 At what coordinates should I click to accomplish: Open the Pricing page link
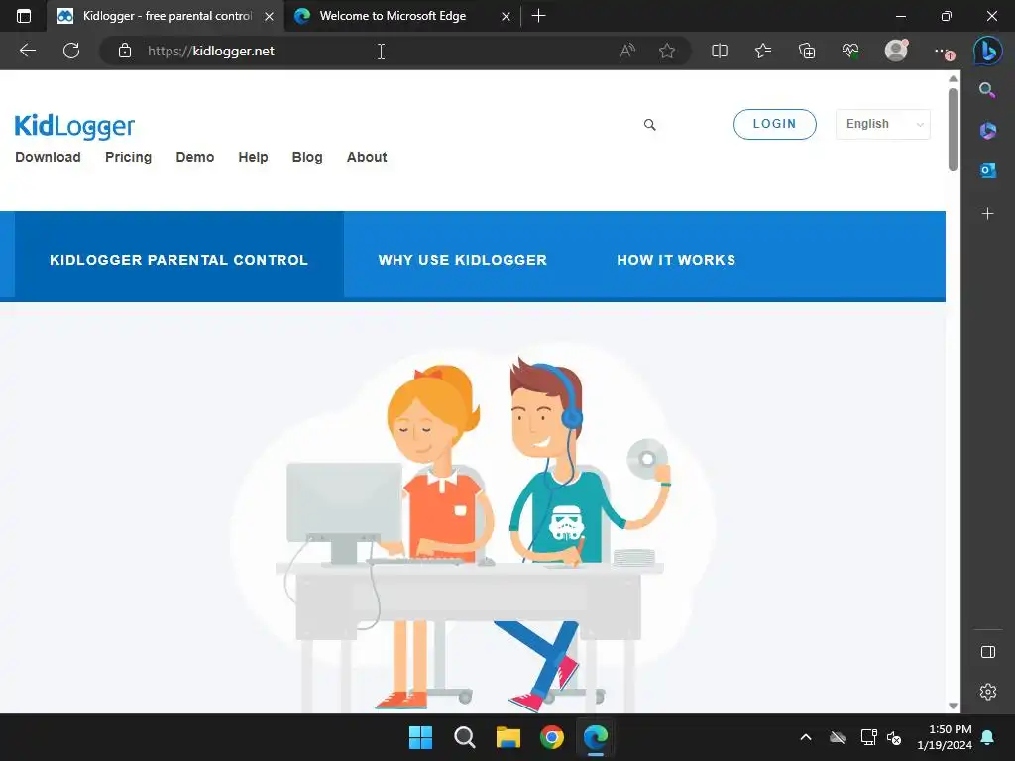click(128, 157)
